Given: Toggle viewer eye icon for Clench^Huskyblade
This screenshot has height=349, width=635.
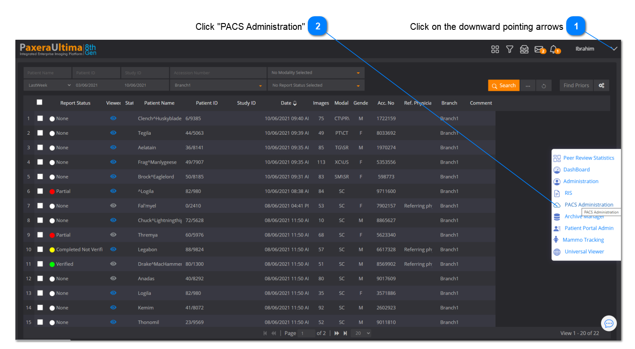Looking at the screenshot, I should (x=113, y=118).
